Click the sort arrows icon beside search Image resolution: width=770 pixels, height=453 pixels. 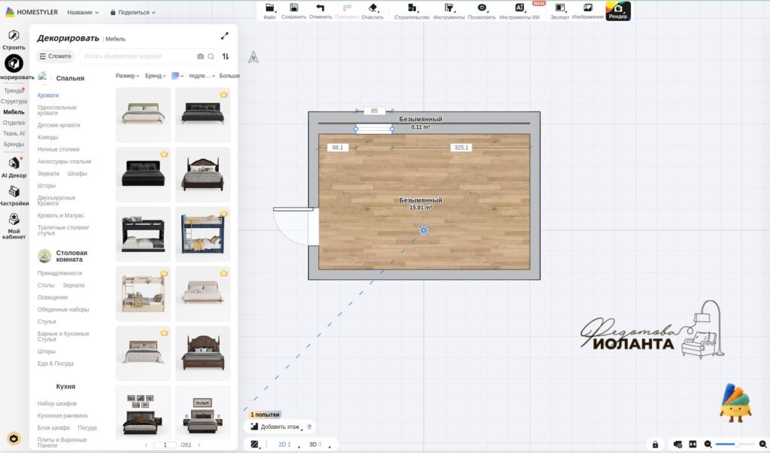[226, 56]
